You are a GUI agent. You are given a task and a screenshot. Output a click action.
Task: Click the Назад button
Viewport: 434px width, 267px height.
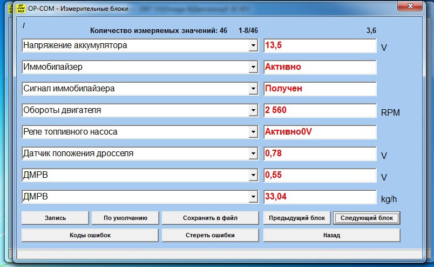(331, 235)
